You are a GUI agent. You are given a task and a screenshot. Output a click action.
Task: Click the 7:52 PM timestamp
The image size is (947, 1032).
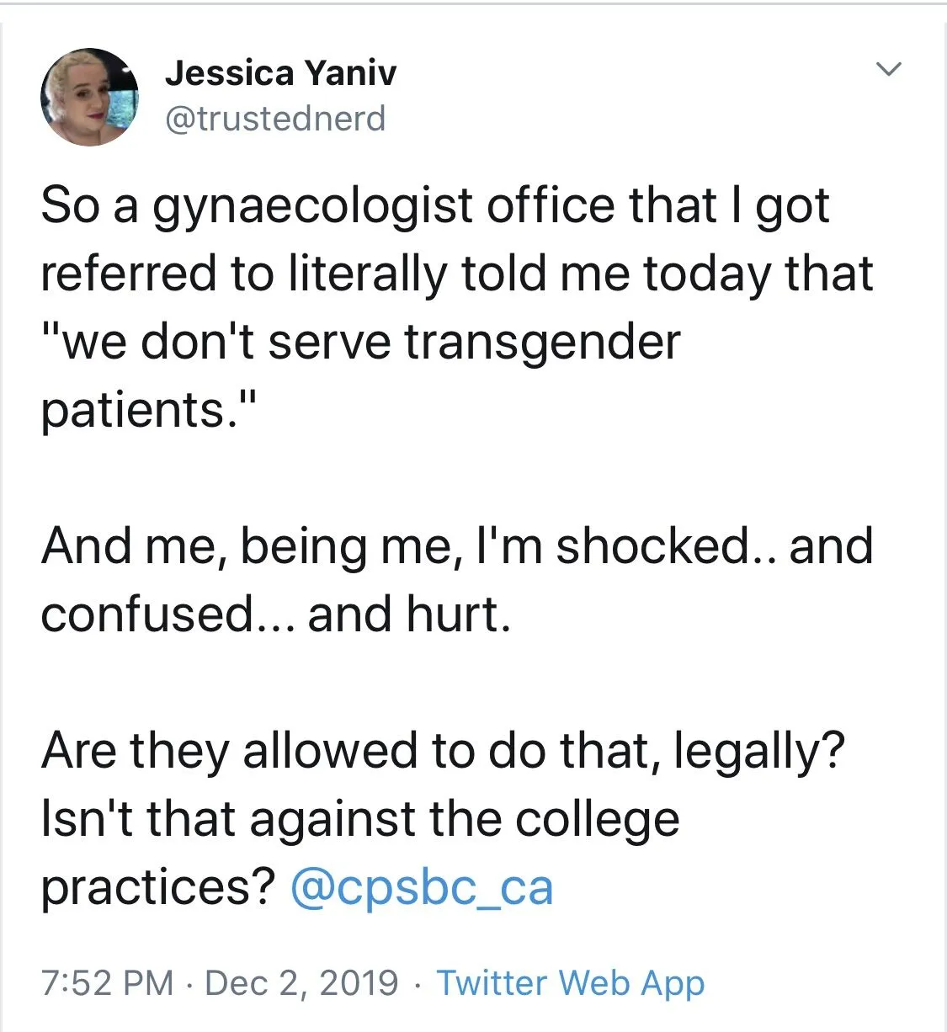pos(107,982)
